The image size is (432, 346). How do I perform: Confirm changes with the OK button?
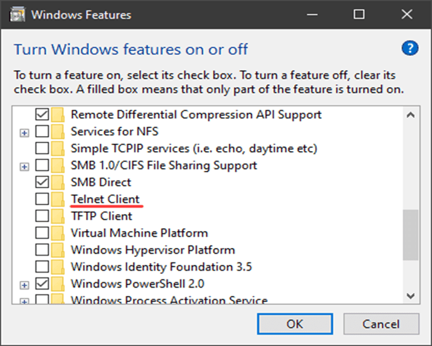pos(295,324)
